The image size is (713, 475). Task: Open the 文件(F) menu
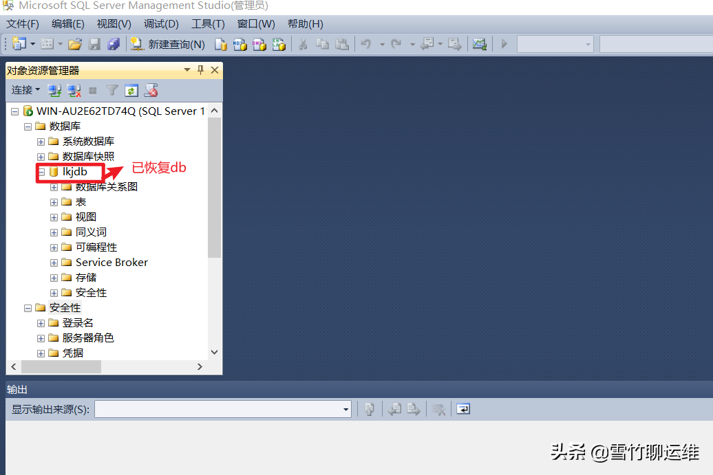pyautogui.click(x=22, y=23)
